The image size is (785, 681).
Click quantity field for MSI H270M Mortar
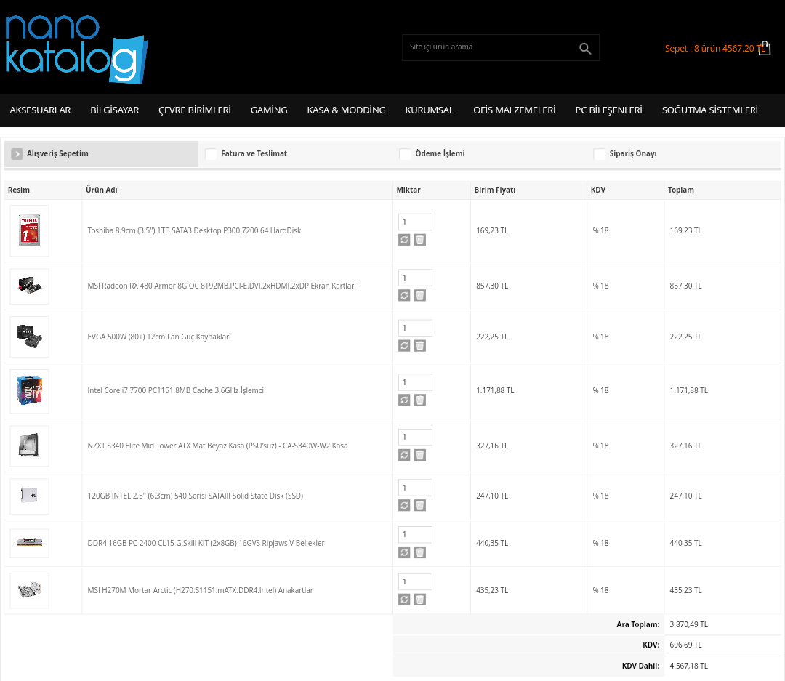coord(415,582)
